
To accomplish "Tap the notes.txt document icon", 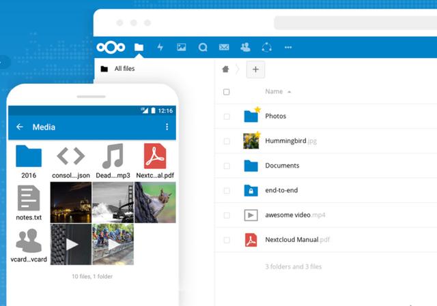I will pyautogui.click(x=29, y=198).
